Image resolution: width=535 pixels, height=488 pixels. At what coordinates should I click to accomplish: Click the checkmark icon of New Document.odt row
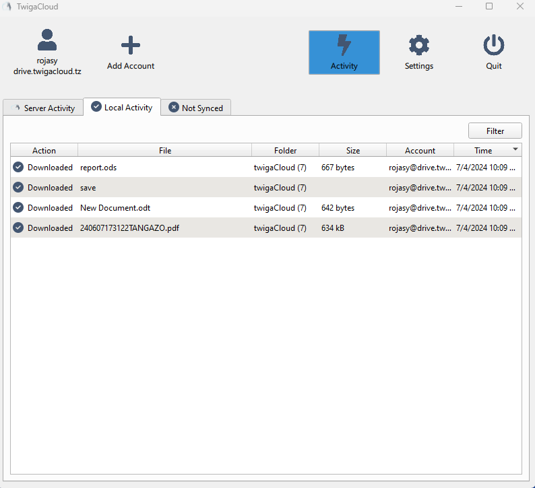point(18,207)
